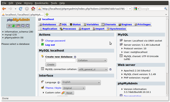Click the browser Back arrow
The height and width of the screenshot is (102, 170).
click(4, 9)
